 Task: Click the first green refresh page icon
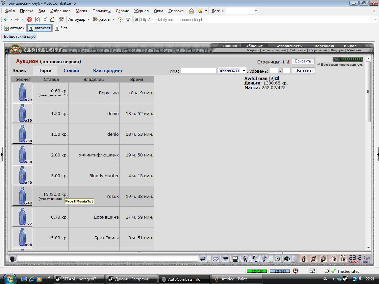click(x=37, y=20)
